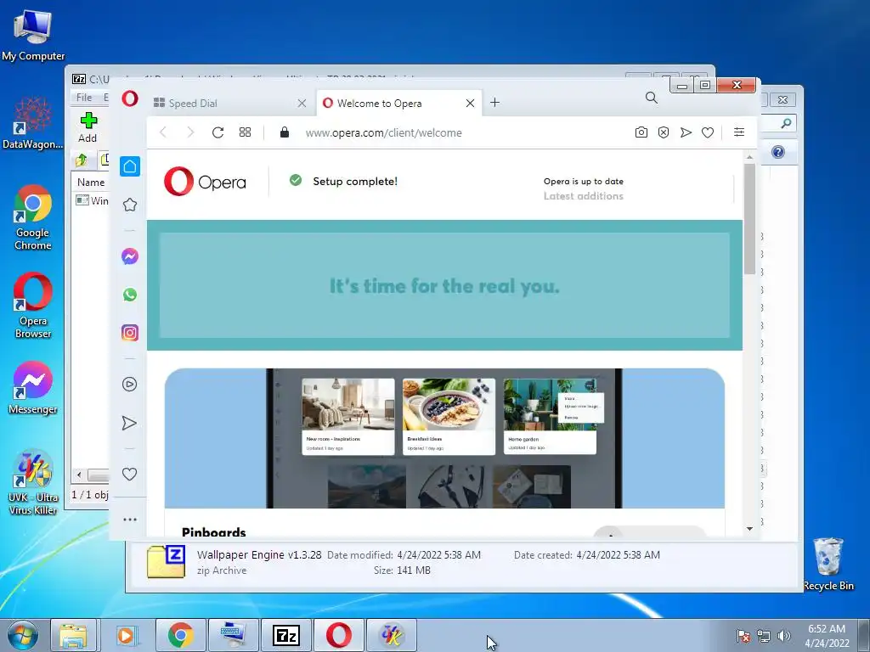Open sidebar setup three dots
This screenshot has width=870, height=652.
(130, 520)
